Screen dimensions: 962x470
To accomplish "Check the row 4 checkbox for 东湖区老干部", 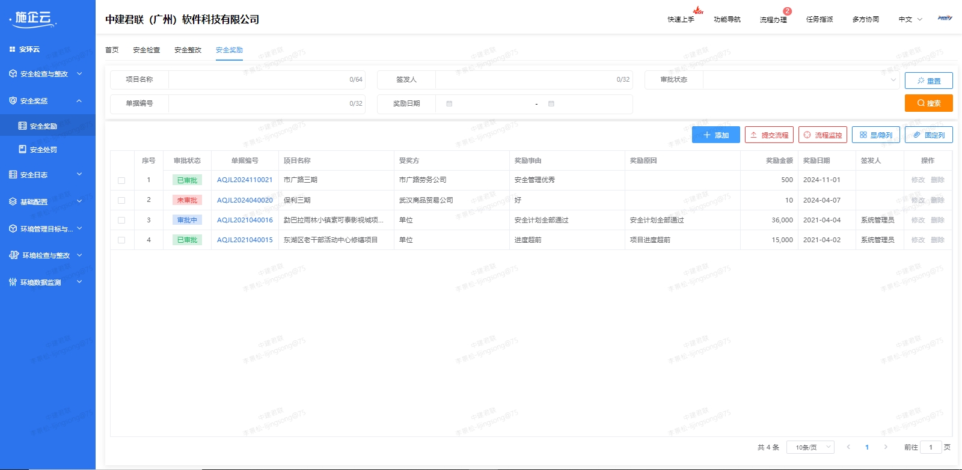I will point(121,240).
